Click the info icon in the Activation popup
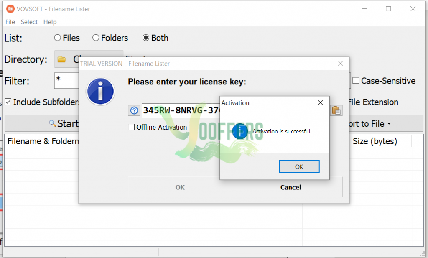 tap(240, 131)
